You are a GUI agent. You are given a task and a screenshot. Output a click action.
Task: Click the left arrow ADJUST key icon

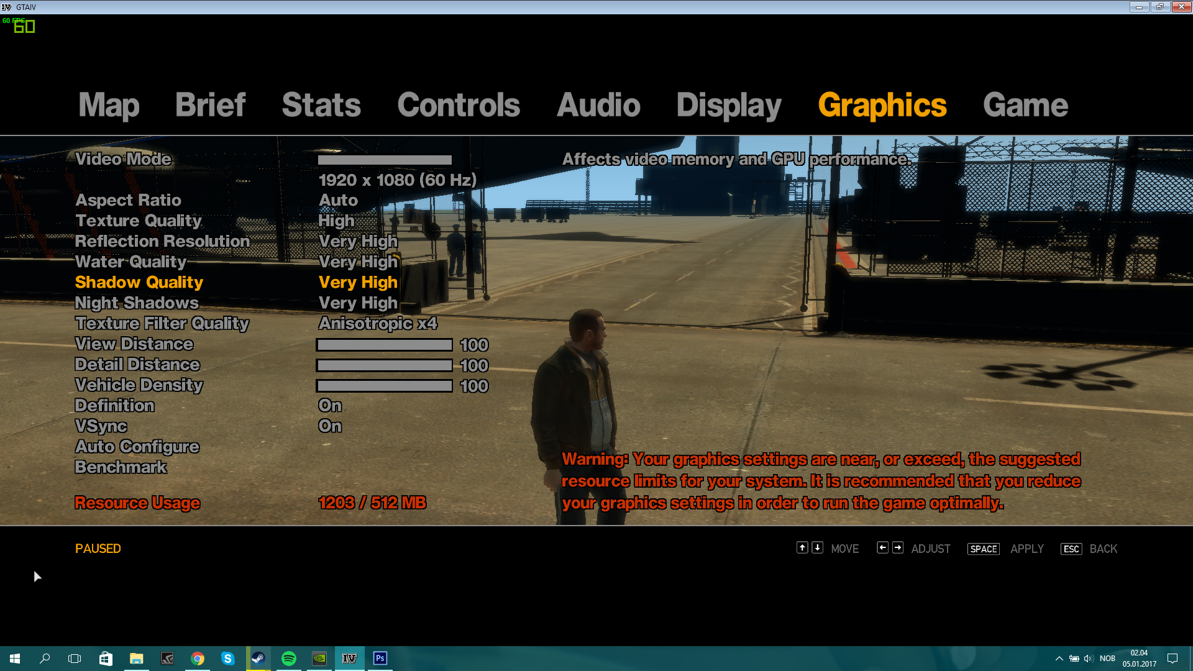[x=882, y=547]
